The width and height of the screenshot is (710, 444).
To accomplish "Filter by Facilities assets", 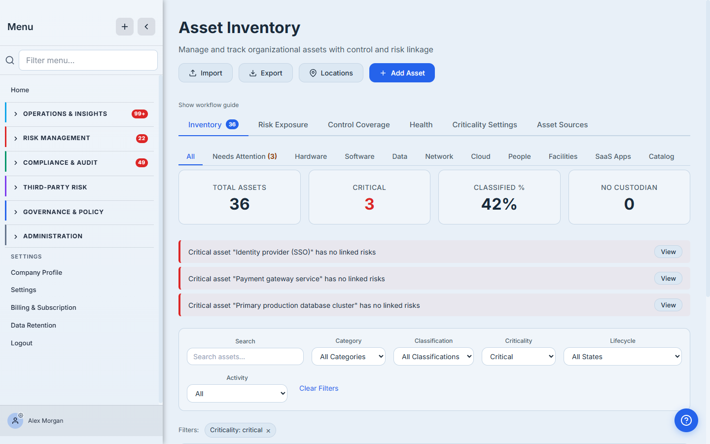I will (x=563, y=156).
